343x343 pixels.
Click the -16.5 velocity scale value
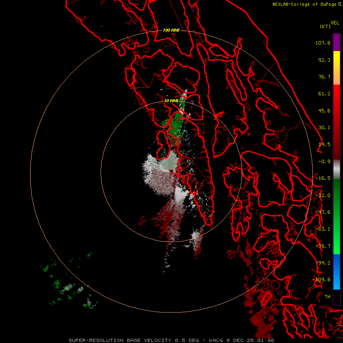pyautogui.click(x=323, y=178)
